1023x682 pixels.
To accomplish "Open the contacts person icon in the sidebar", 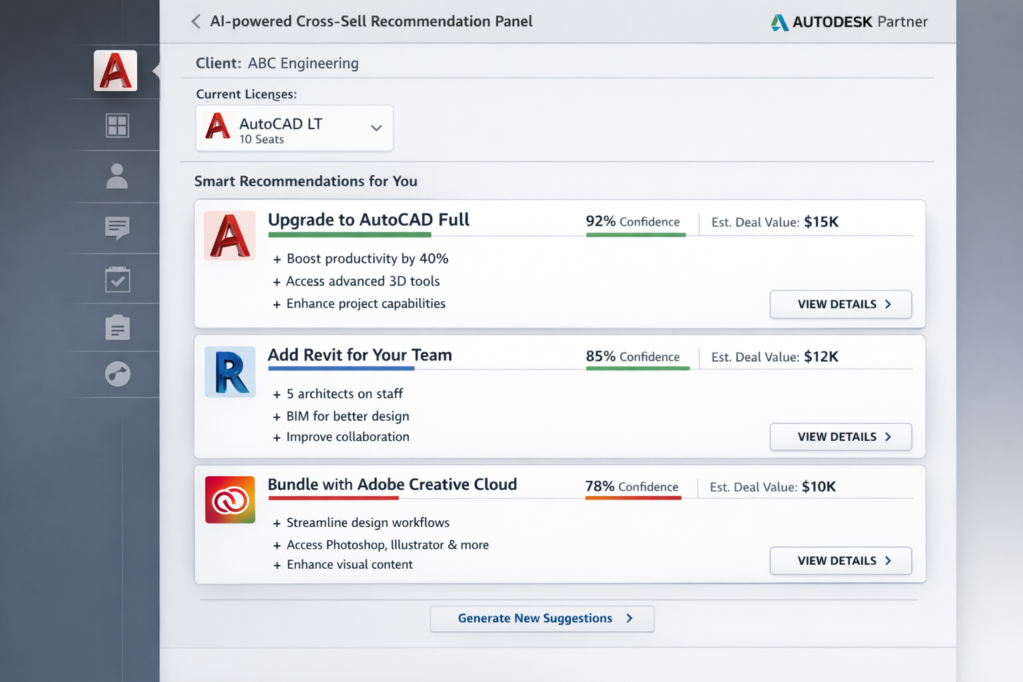I will (x=117, y=176).
